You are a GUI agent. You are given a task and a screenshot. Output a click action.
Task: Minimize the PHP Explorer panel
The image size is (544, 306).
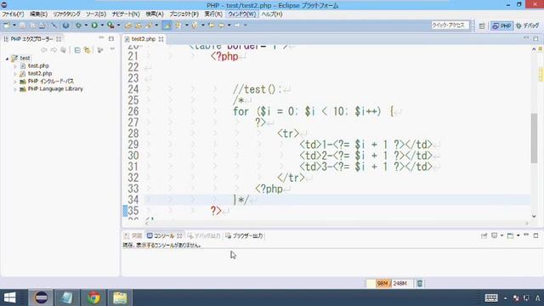click(101, 37)
